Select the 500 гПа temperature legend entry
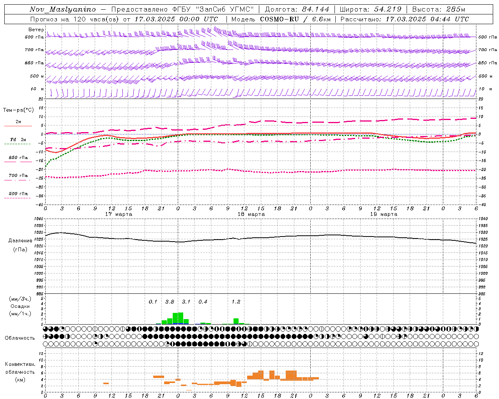The height and width of the screenshot is (399, 499). click(x=18, y=194)
